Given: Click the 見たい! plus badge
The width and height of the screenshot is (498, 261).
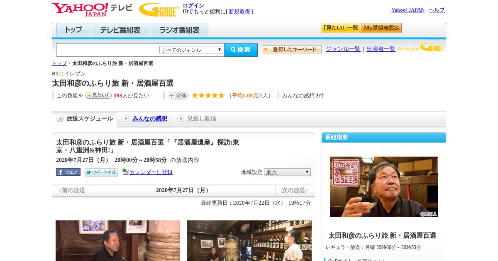Looking at the screenshot, I should click(x=98, y=95).
